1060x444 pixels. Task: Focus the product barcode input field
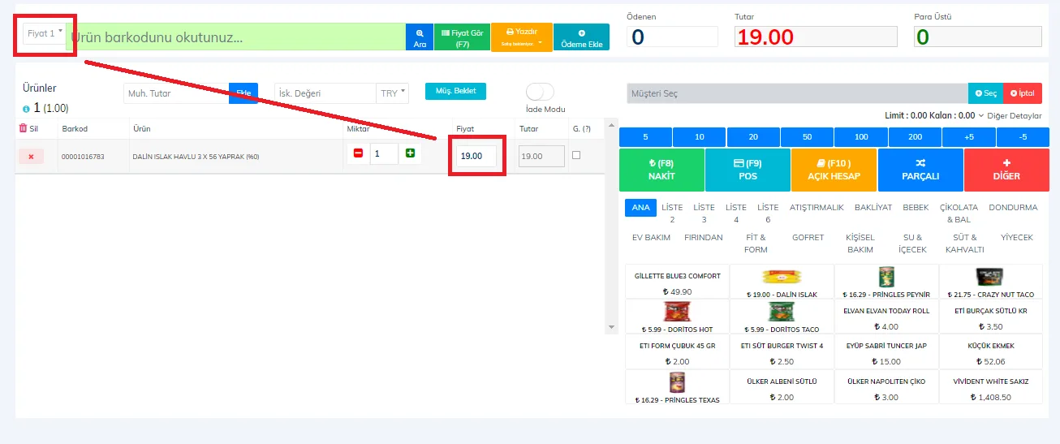pyautogui.click(x=236, y=37)
